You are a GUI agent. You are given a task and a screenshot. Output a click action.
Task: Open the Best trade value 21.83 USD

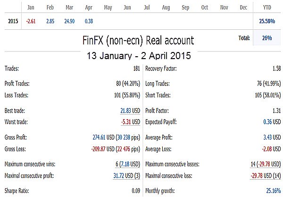(x=130, y=111)
